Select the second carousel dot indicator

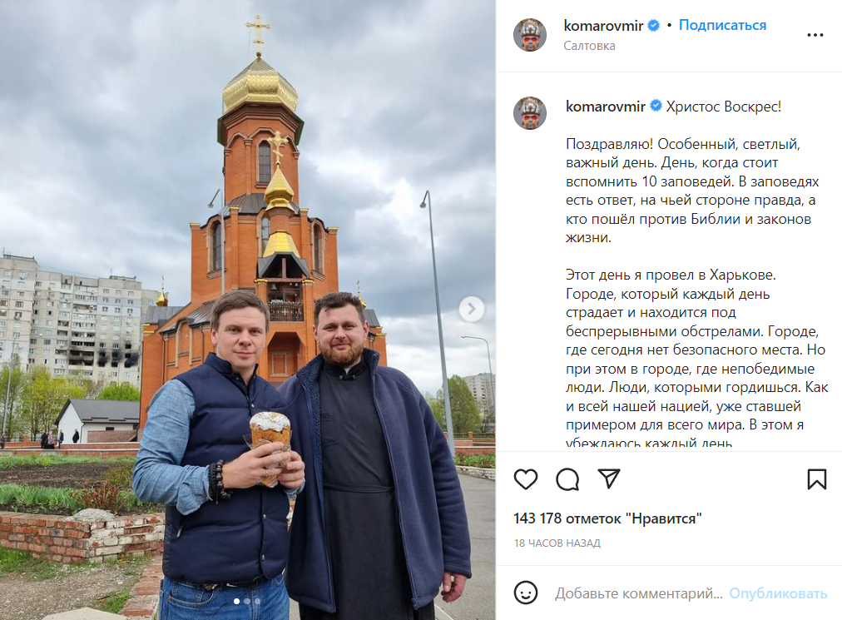click(x=247, y=601)
